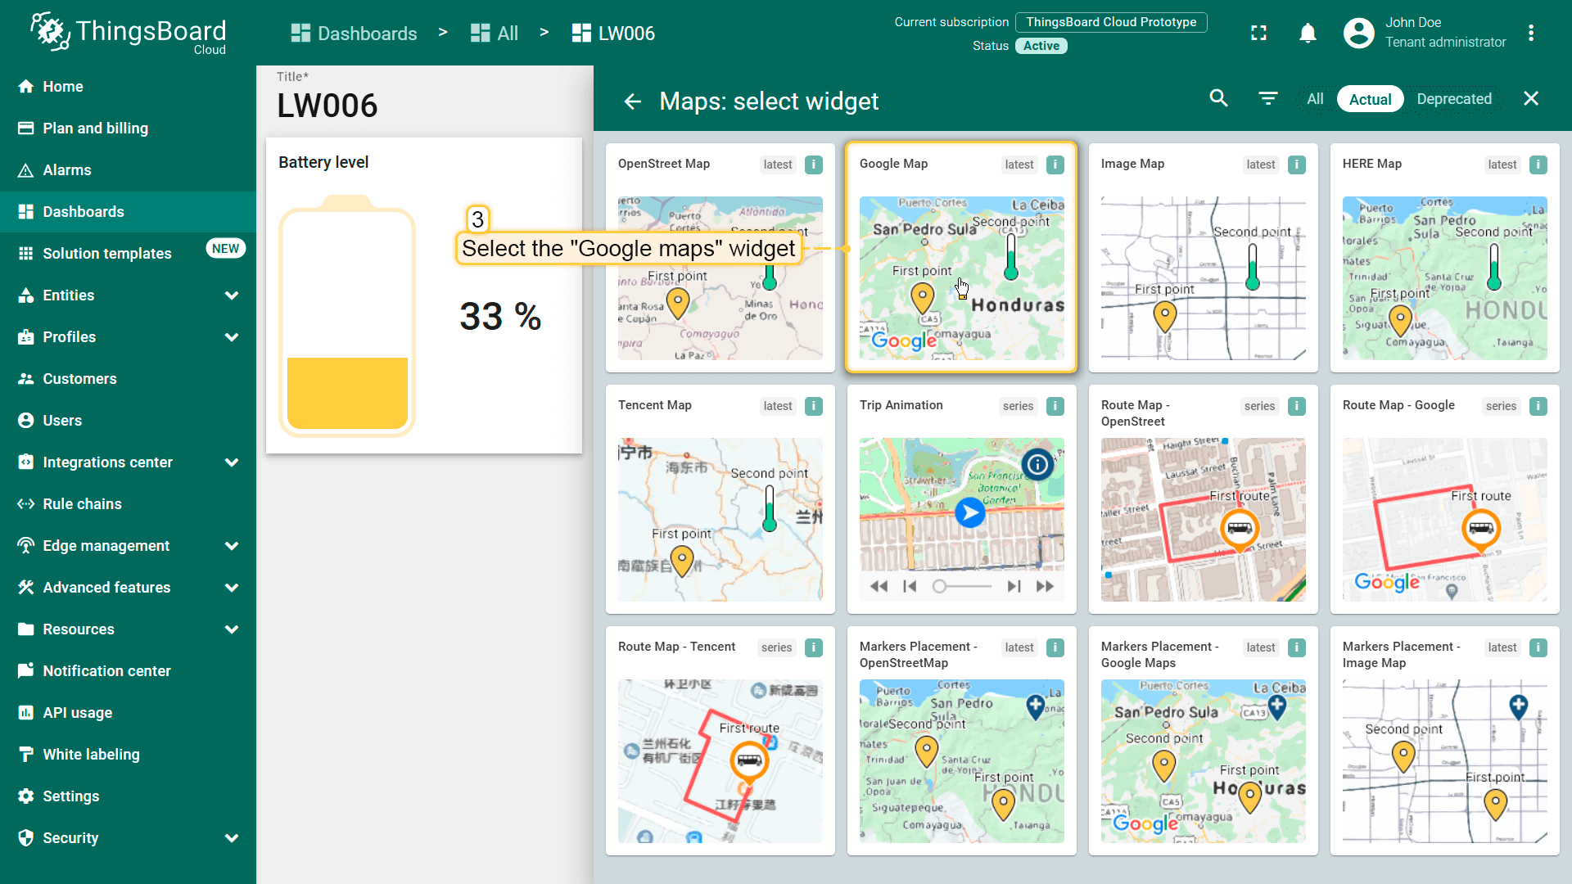Click the search icon in widget header
1572x884 pixels.
pyautogui.click(x=1218, y=99)
